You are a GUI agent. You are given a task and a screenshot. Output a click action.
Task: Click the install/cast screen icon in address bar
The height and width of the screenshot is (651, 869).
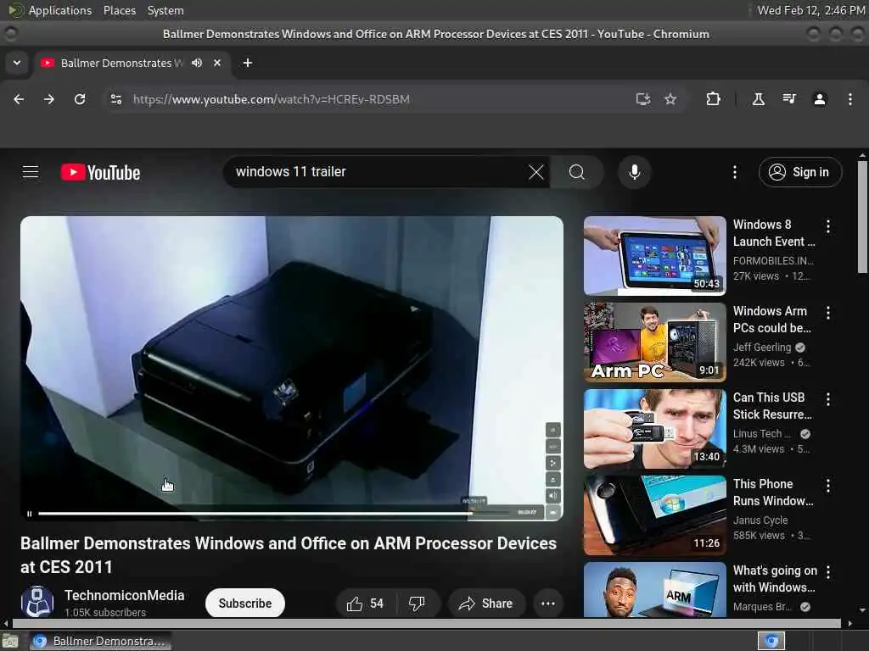(x=643, y=99)
